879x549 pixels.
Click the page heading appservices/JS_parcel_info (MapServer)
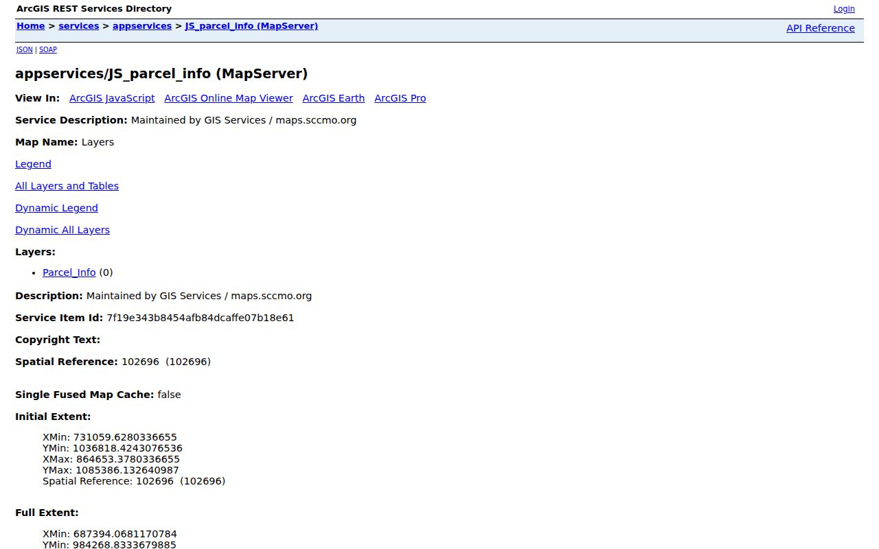coord(161,73)
